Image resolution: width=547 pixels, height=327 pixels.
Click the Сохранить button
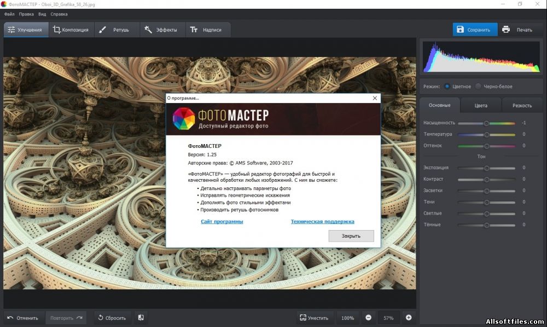[x=475, y=30]
